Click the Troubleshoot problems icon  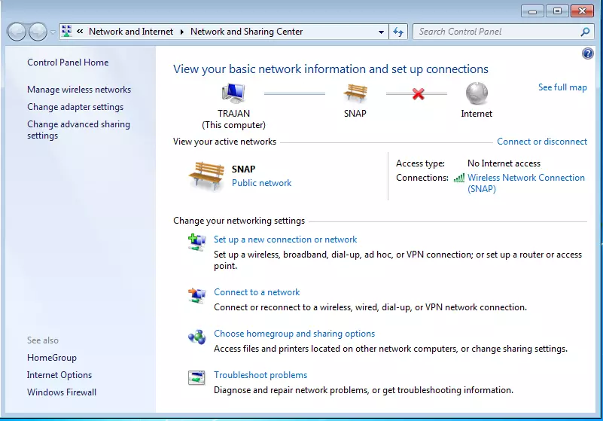tap(196, 377)
